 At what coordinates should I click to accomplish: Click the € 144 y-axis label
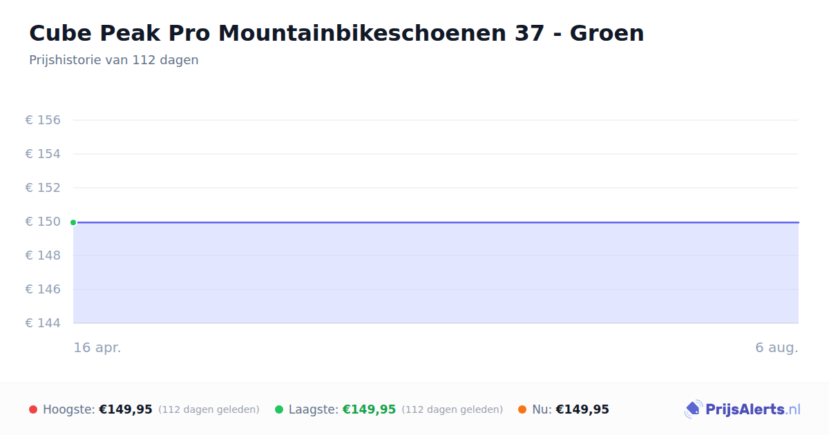(43, 323)
